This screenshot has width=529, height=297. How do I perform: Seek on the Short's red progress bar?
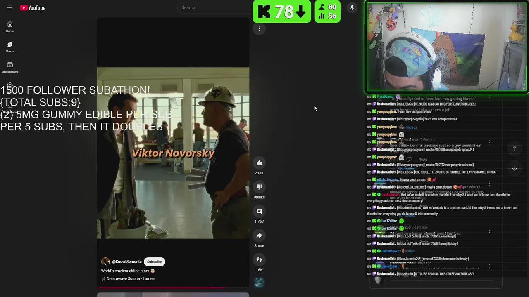pos(173,288)
